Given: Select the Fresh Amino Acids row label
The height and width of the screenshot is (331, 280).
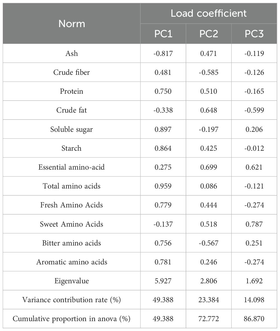Looking at the screenshot, I should (72, 205).
